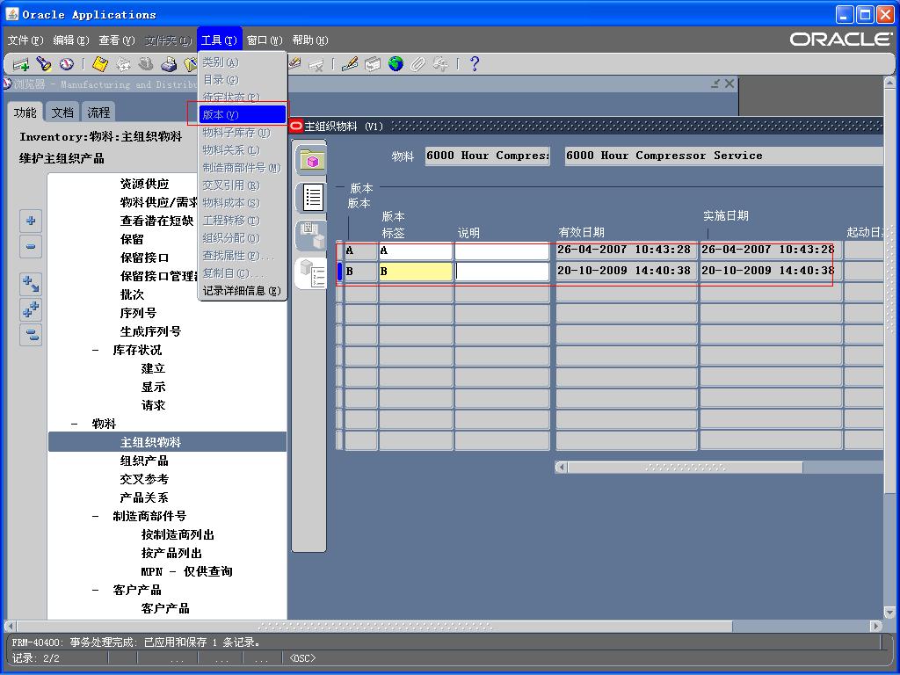The width and height of the screenshot is (900, 675).
Task: Click the Collapse All double-minus button
Action: [31, 335]
